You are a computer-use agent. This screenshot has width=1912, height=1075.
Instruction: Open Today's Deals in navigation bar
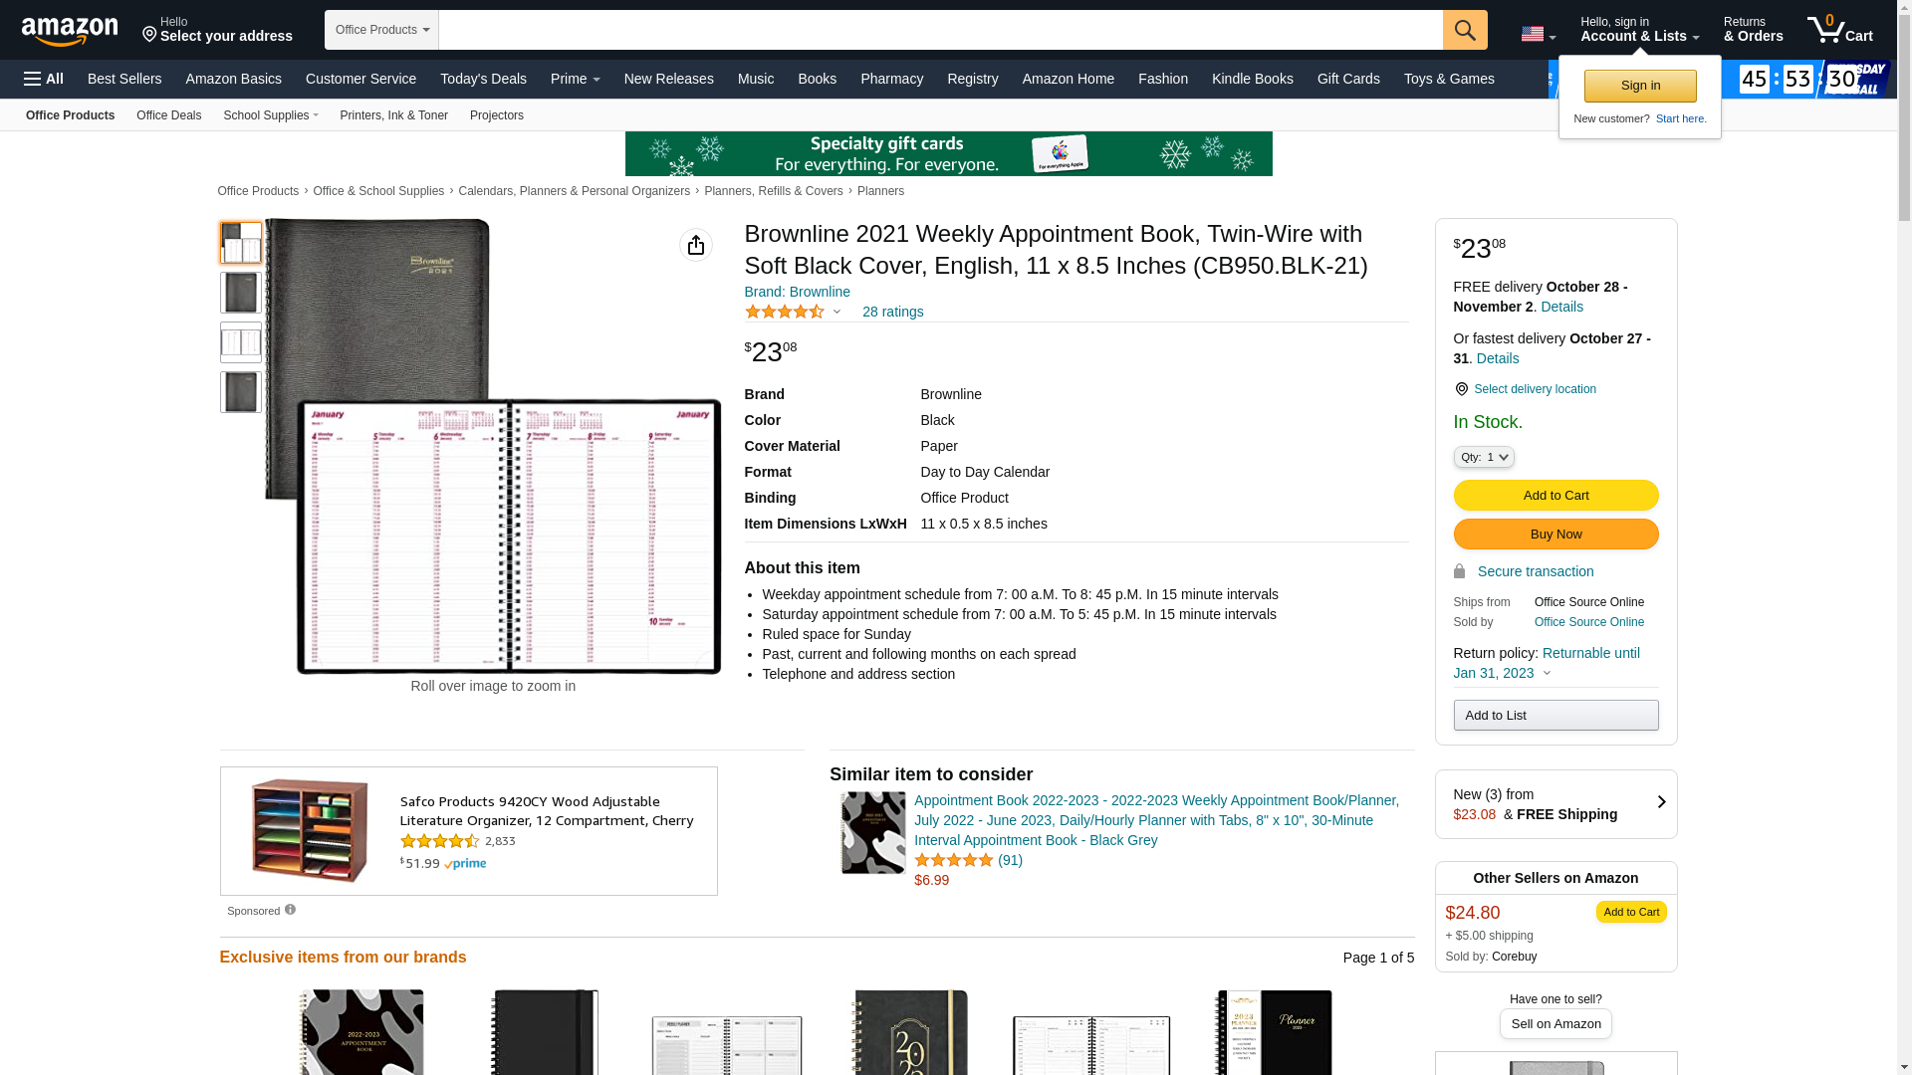(483, 79)
